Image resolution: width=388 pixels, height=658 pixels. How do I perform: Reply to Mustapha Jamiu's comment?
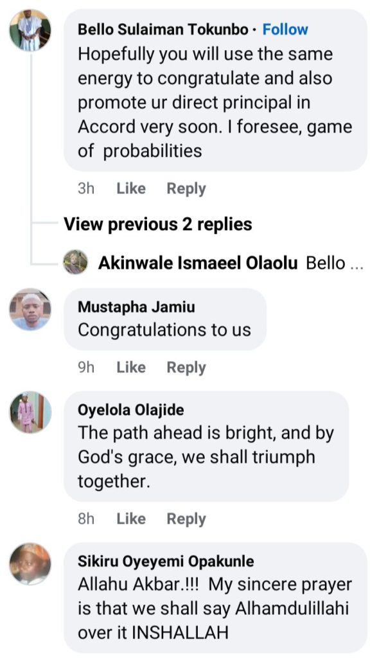coord(186,367)
